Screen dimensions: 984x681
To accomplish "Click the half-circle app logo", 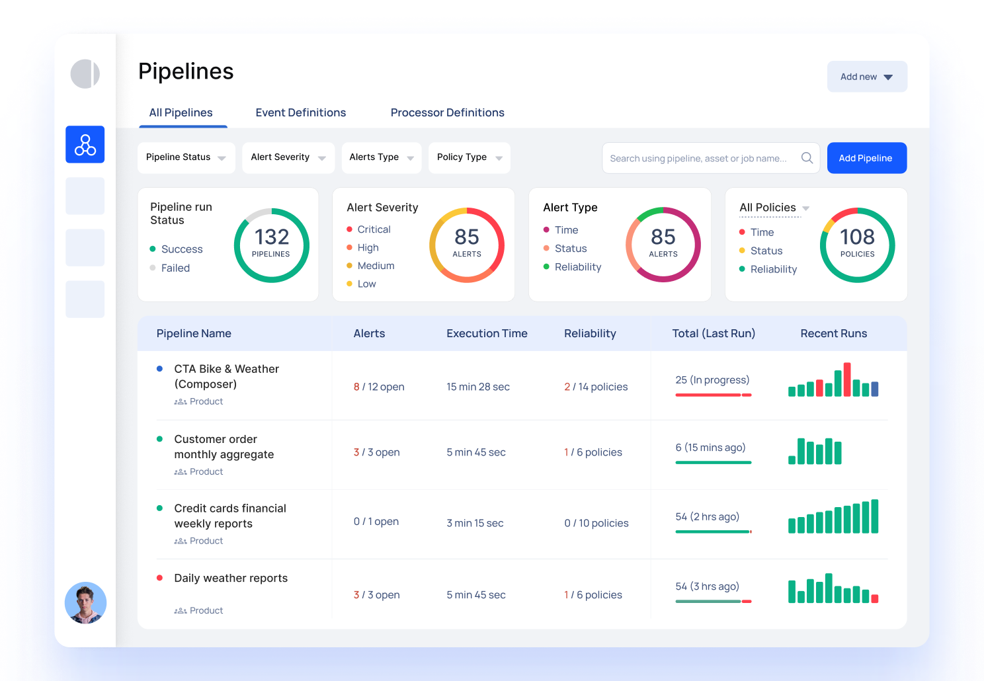I will click(85, 73).
